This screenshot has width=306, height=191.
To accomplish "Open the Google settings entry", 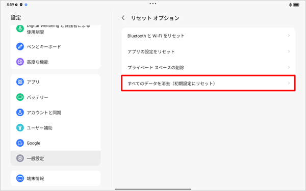I will tap(56, 143).
